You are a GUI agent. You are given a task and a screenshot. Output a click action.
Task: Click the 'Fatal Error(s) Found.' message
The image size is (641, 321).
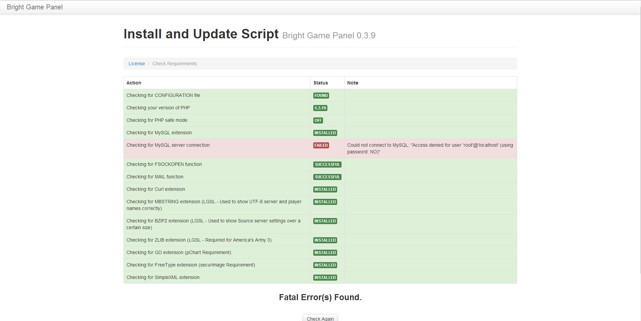coord(320,297)
